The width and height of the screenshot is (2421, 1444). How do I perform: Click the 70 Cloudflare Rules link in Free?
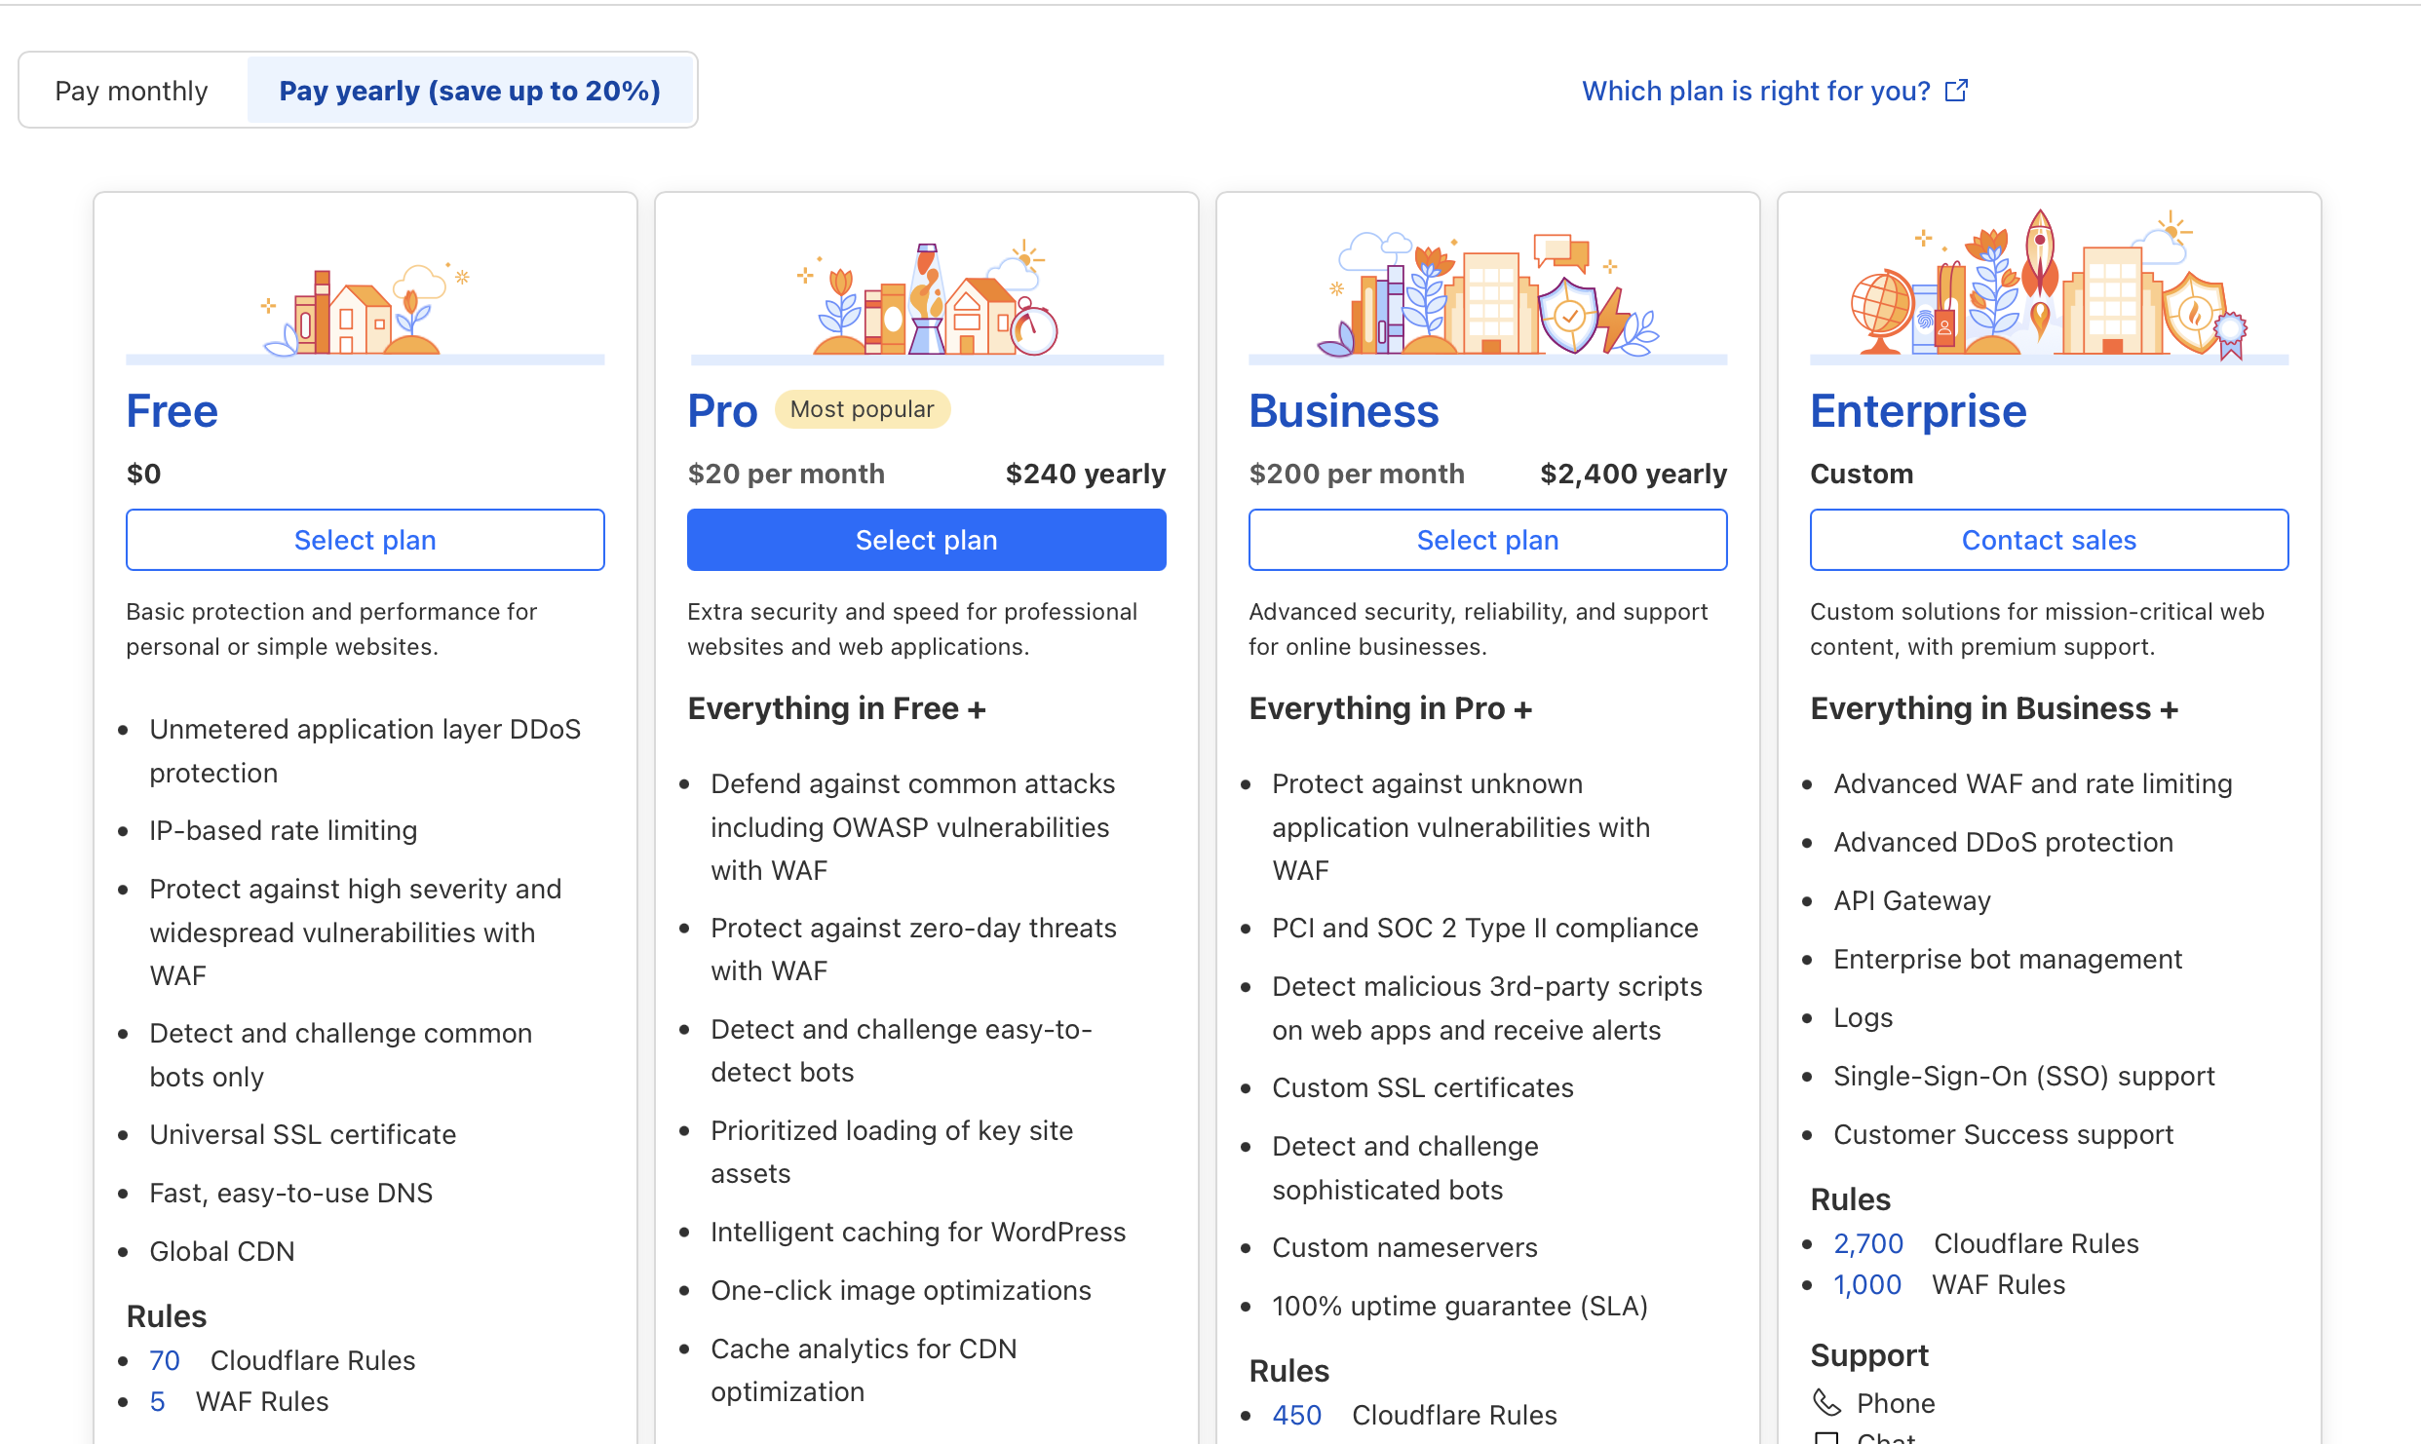tap(165, 1360)
